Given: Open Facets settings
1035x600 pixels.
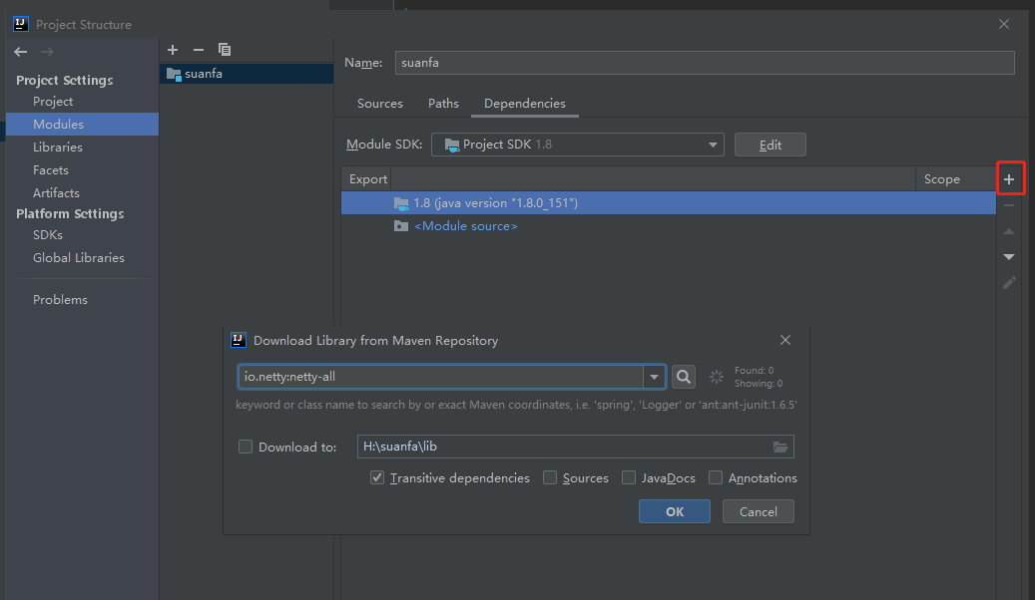Looking at the screenshot, I should click(51, 170).
